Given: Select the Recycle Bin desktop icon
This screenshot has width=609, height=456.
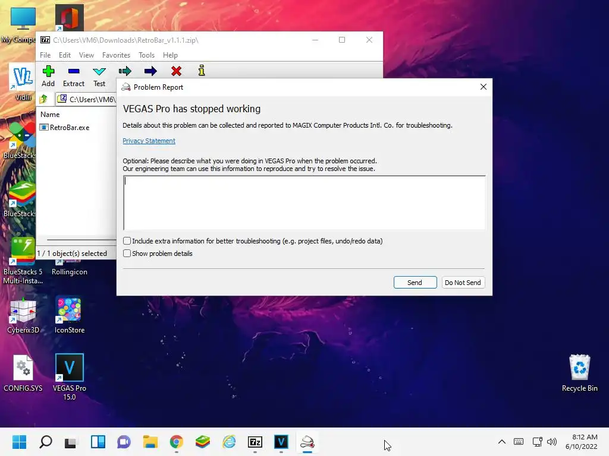Looking at the screenshot, I should [x=579, y=373].
